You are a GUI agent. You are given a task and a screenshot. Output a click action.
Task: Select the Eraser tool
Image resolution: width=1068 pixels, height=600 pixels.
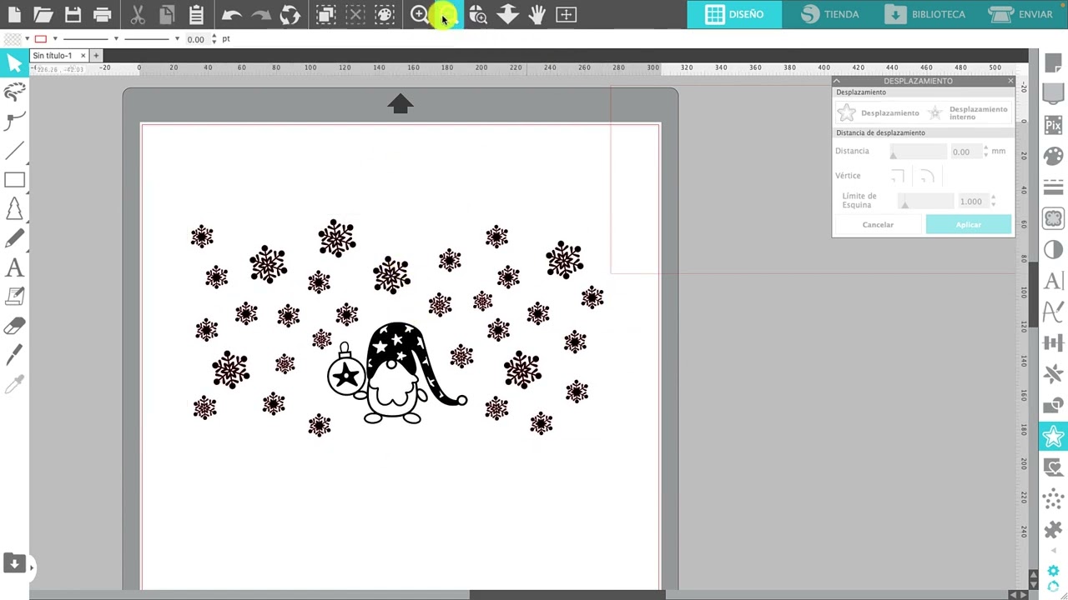coord(14,326)
